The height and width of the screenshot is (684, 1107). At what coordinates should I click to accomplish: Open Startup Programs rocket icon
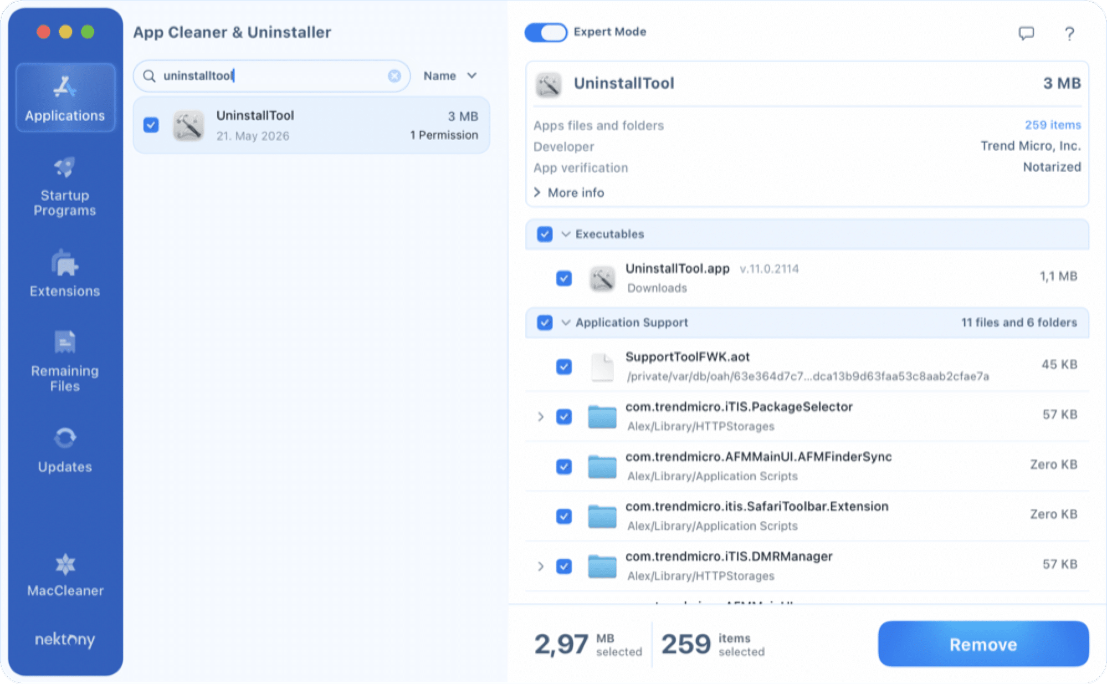[65, 167]
